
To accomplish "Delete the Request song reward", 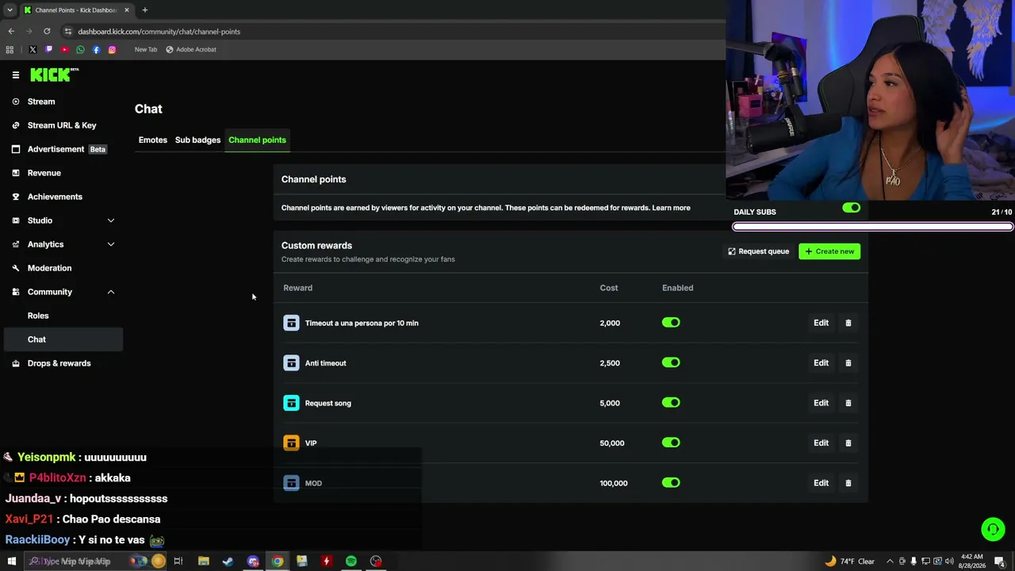I will [x=848, y=403].
